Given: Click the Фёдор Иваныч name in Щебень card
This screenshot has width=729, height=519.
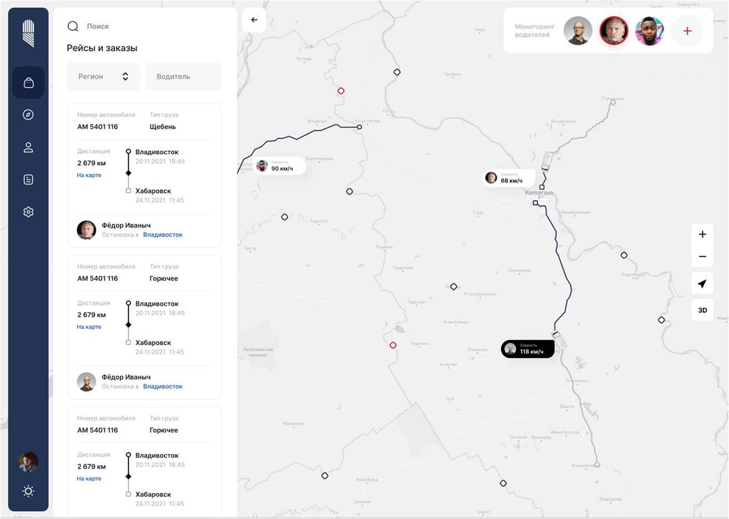Looking at the screenshot, I should coord(126,225).
